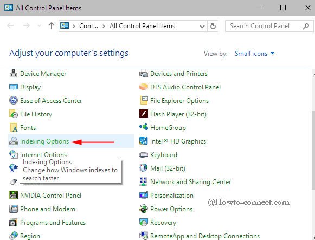Expand the address bar history chevron
This screenshot has width=315, height=240.
(202, 27)
